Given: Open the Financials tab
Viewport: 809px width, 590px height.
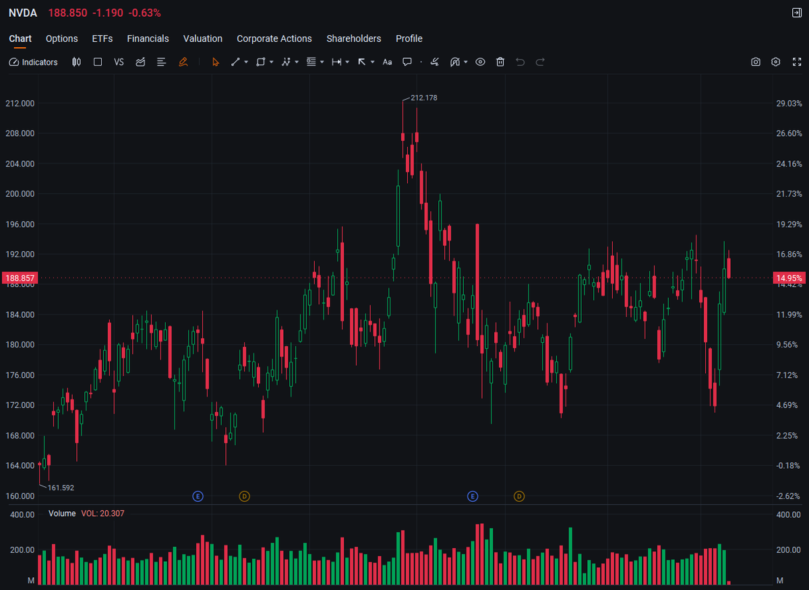Looking at the screenshot, I should click(148, 38).
